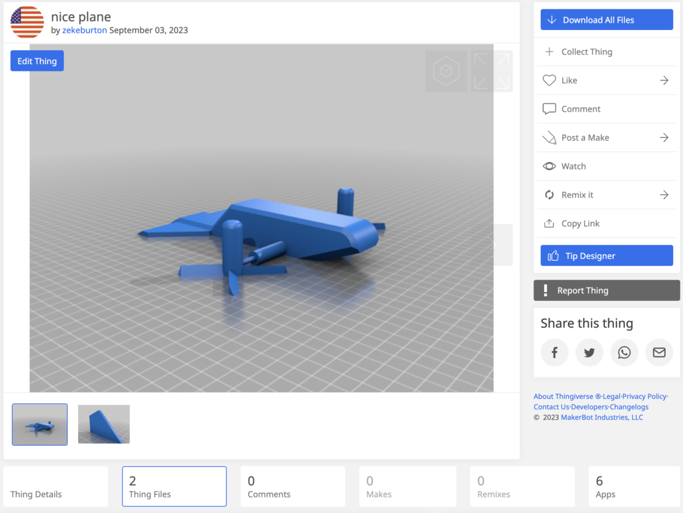Visit zekeburton's profile link

click(84, 30)
